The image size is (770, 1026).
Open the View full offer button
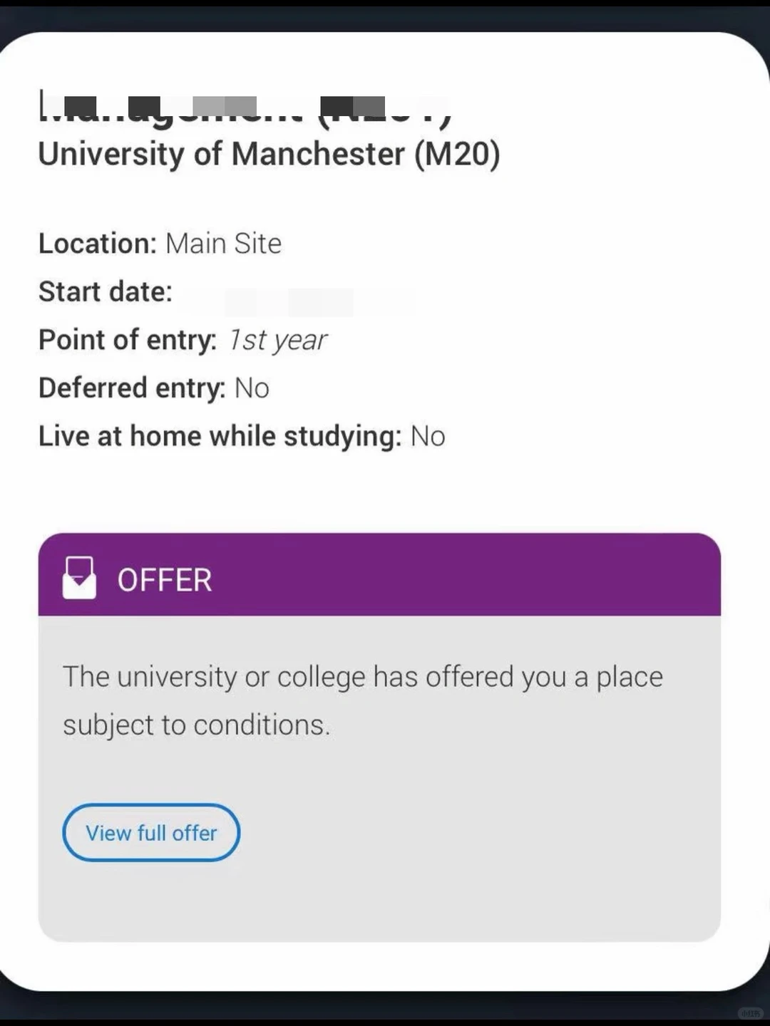151,832
